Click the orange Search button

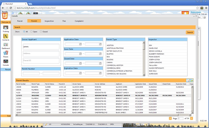click(190, 32)
